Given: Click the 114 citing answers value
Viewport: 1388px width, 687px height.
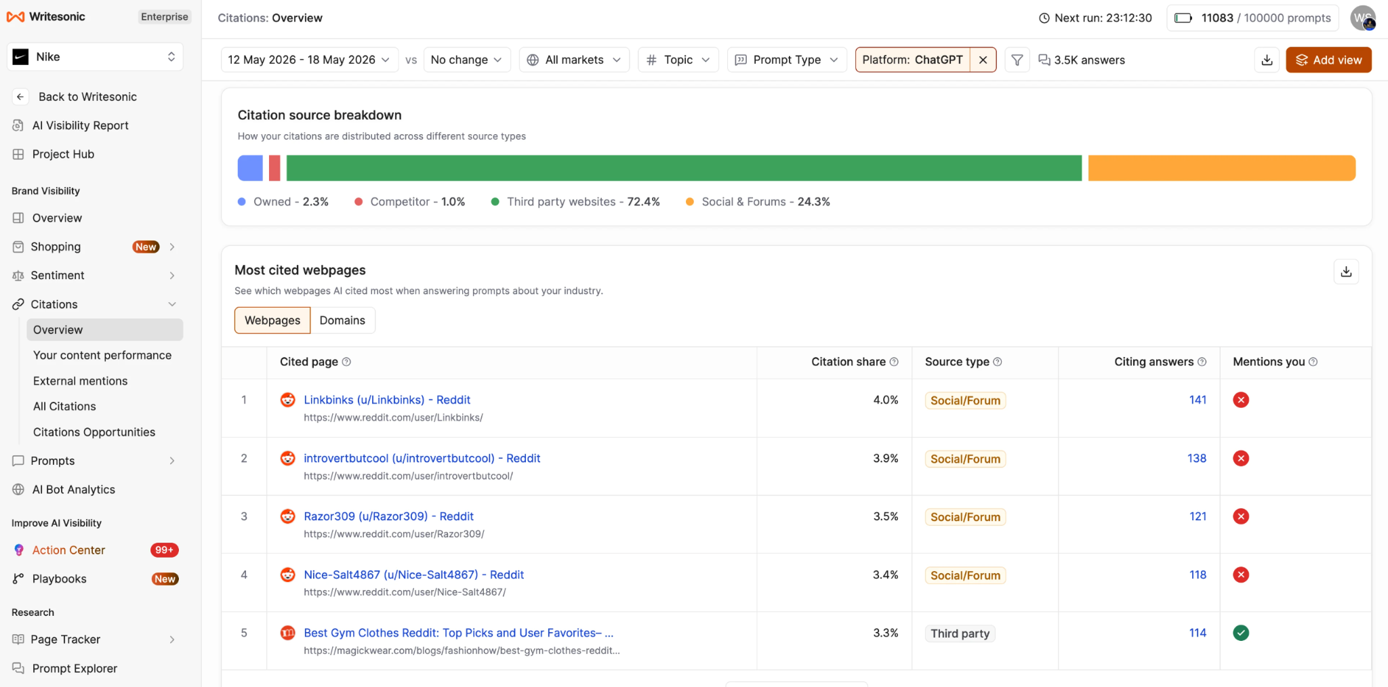Looking at the screenshot, I should (x=1198, y=633).
